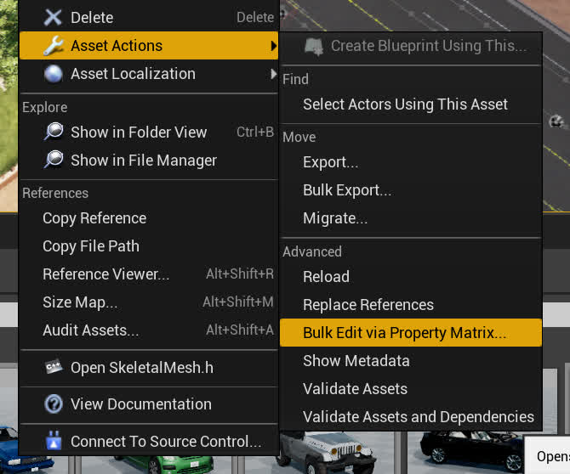Run Audit Assets
Image resolution: width=570 pixels, height=474 pixels.
click(90, 330)
